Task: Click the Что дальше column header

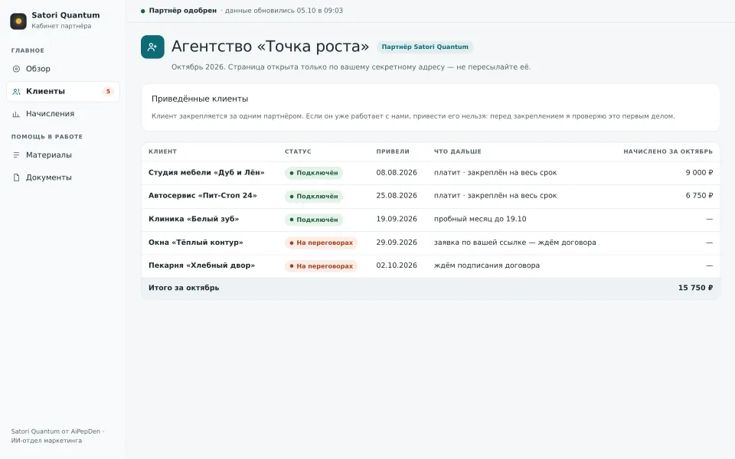Action: (458, 151)
